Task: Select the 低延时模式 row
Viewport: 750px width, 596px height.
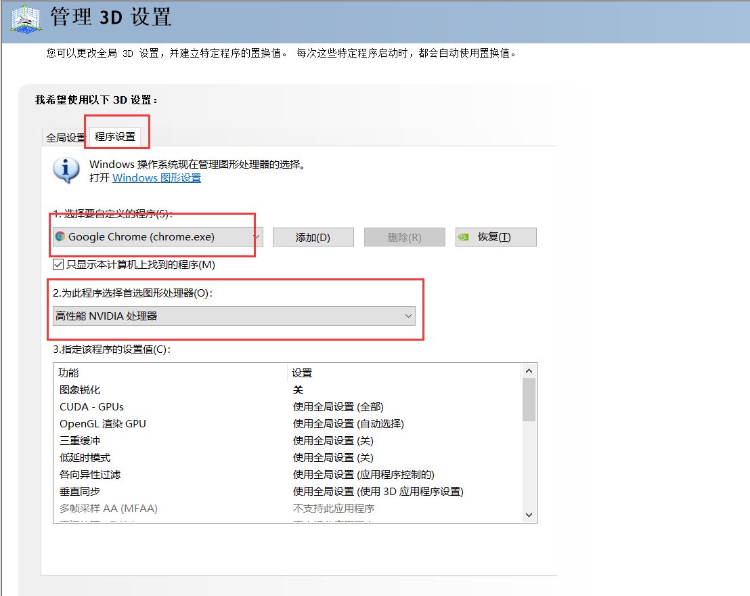Action: [287, 458]
